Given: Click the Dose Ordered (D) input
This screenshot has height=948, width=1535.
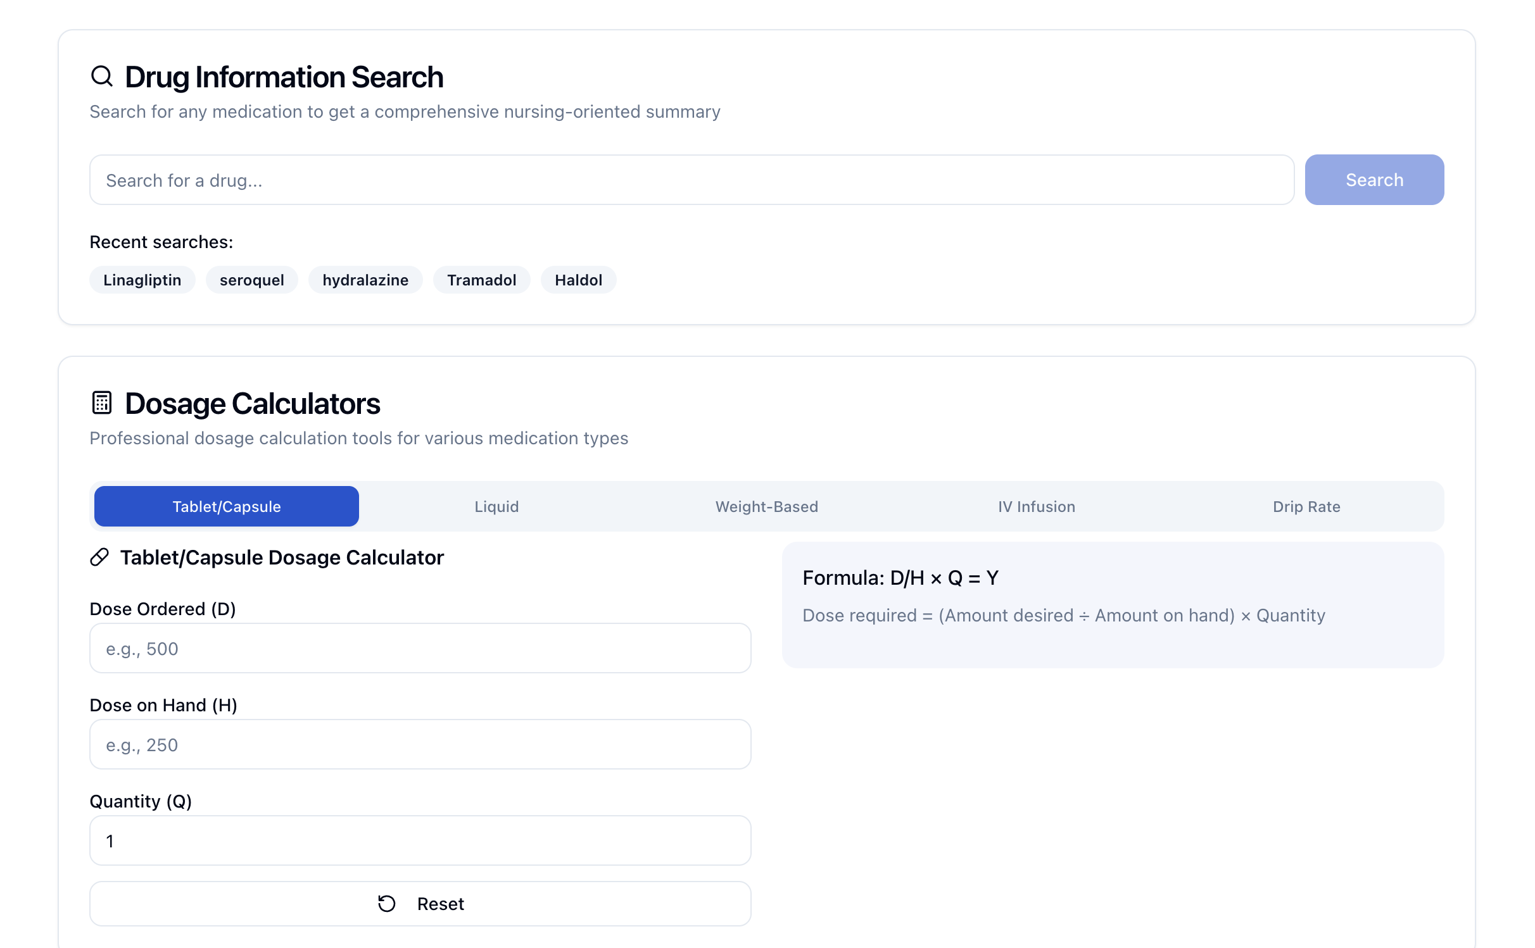Looking at the screenshot, I should [x=420, y=648].
